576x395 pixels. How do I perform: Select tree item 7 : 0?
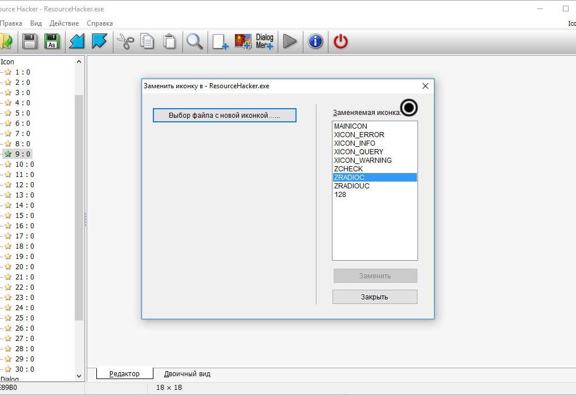coord(22,134)
